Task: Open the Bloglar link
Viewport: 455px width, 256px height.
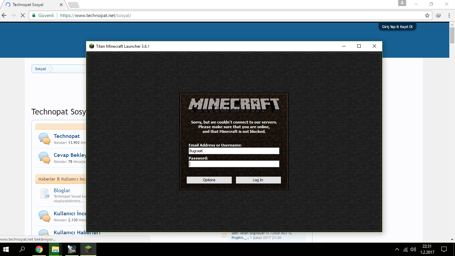Action: (62, 190)
